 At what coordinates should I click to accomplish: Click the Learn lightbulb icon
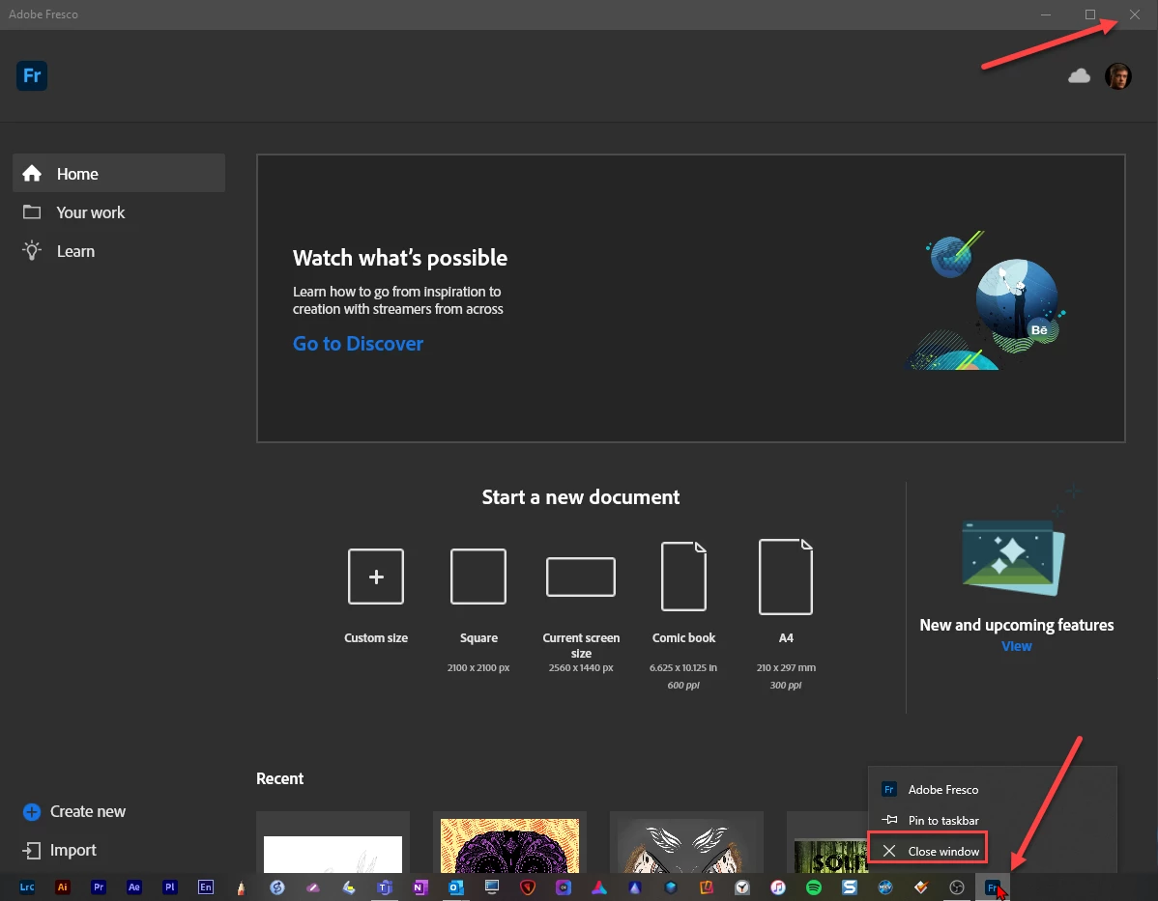(x=32, y=251)
